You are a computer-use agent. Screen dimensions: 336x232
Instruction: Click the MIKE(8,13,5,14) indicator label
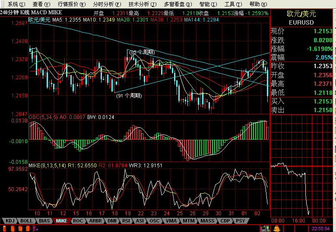(x=47, y=166)
